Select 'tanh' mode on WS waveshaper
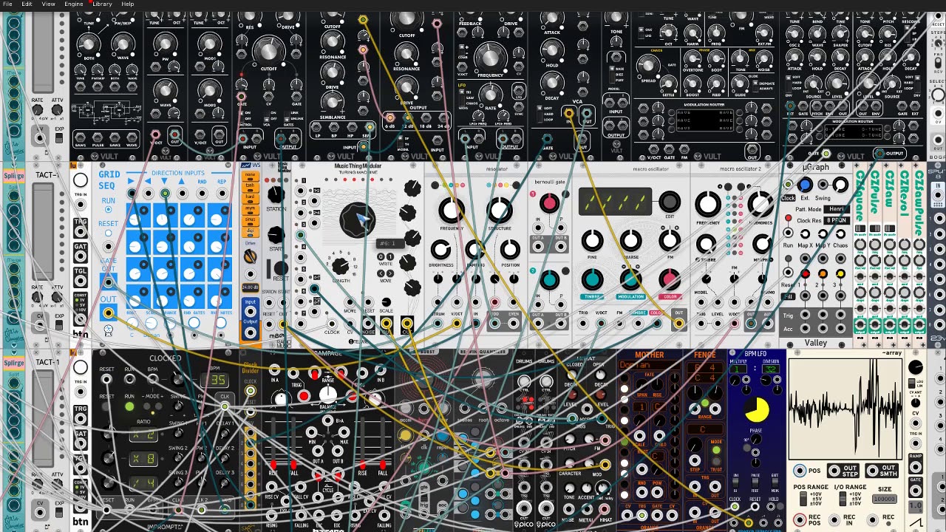This screenshot has width=946, height=532. [250, 187]
